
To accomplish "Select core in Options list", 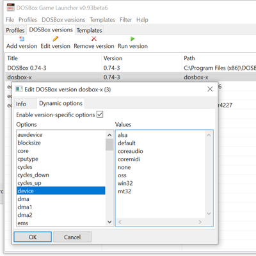I will pos(61,151).
